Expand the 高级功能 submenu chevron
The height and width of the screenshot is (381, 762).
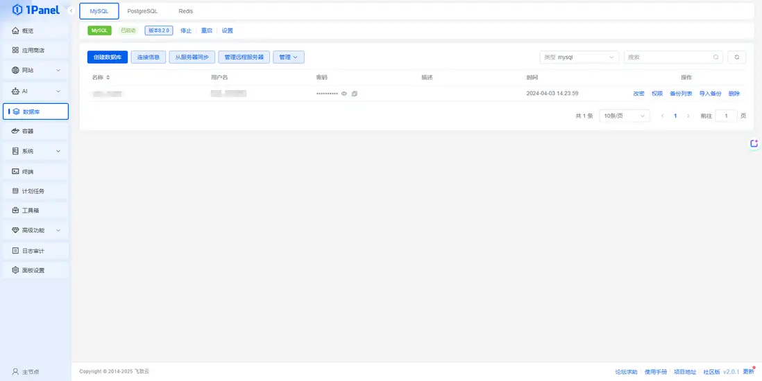click(58, 230)
